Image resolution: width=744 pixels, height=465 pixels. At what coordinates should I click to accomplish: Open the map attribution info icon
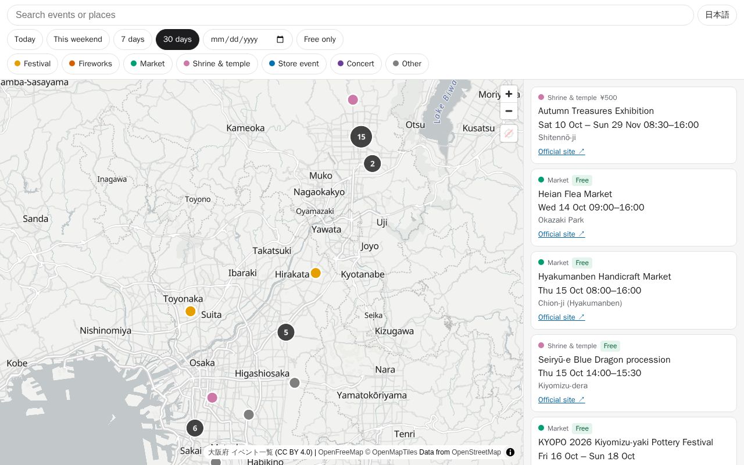[510, 452]
